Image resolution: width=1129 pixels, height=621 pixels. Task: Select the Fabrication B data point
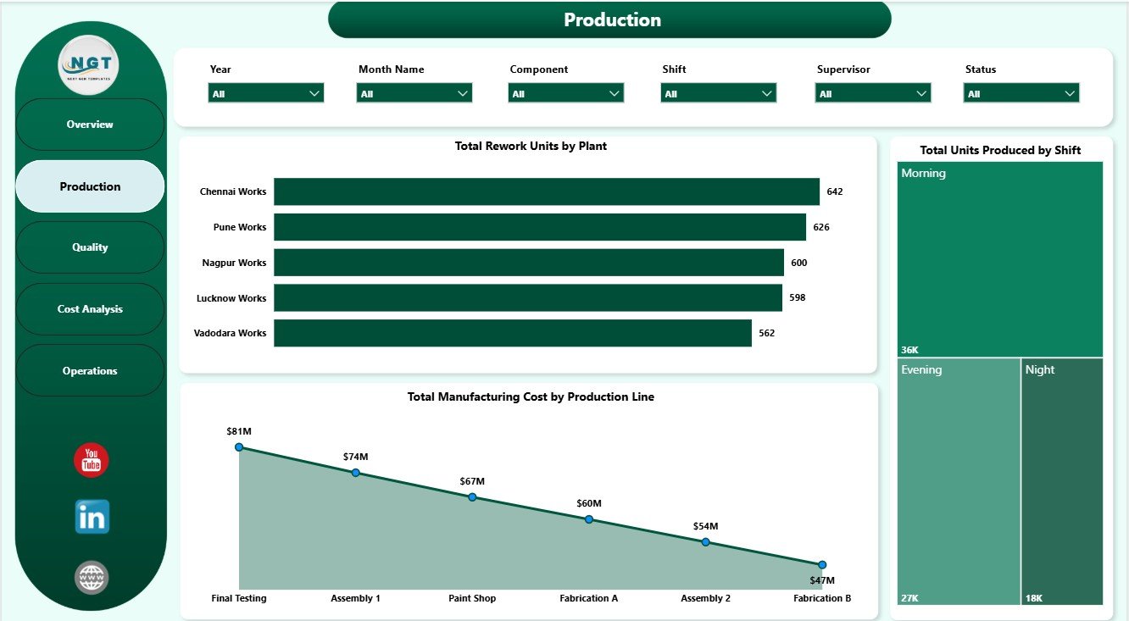tap(822, 564)
